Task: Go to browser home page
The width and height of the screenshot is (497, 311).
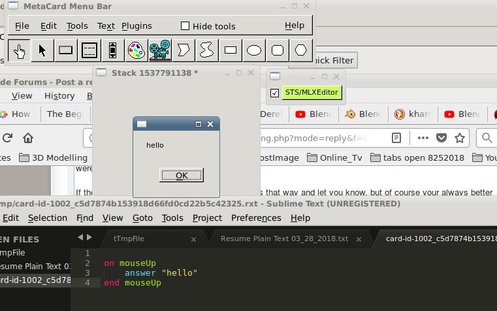Action: 28,138
